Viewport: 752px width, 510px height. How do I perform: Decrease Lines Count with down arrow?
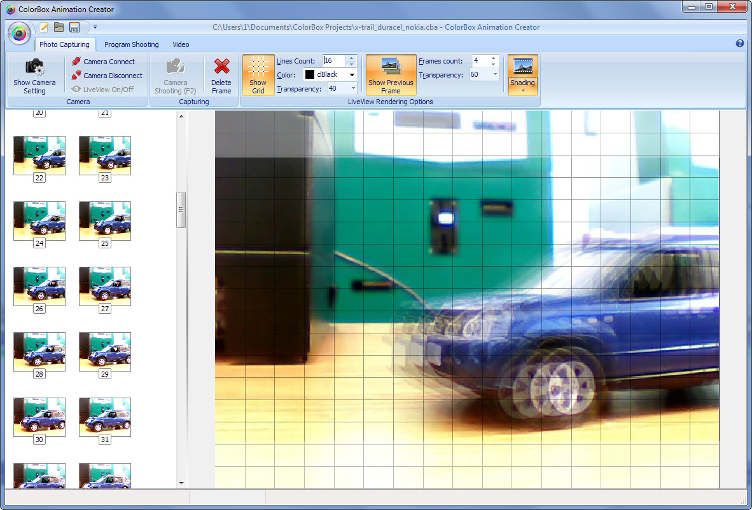[x=352, y=64]
